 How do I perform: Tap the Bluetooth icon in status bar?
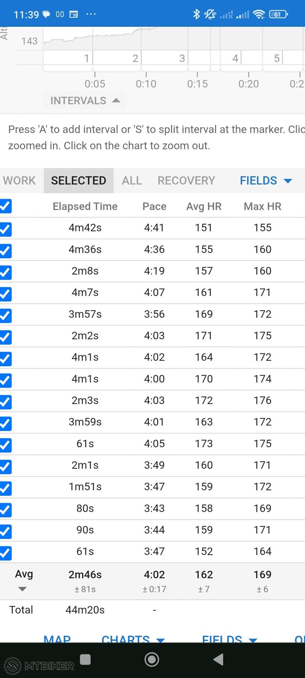click(x=196, y=14)
